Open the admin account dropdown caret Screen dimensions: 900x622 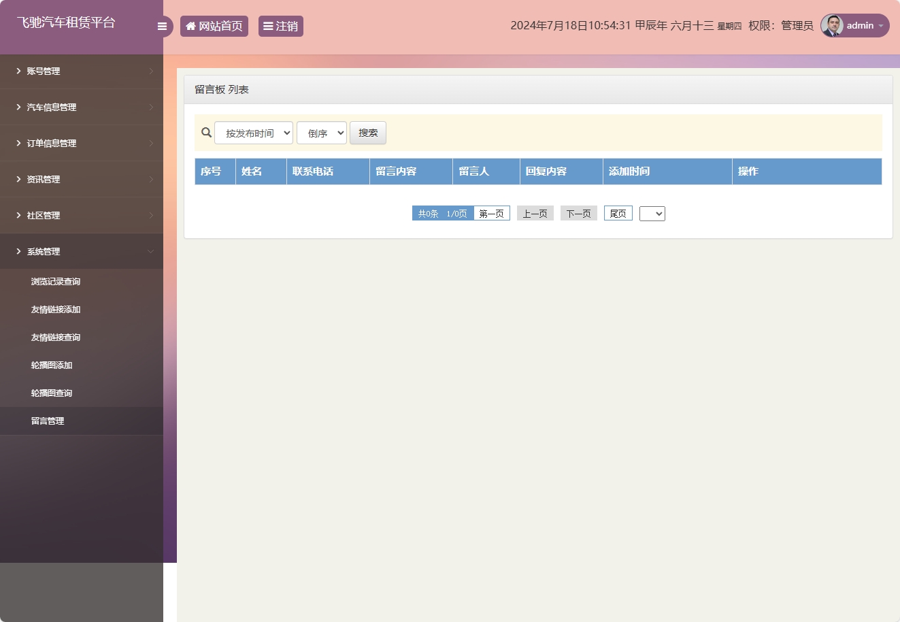[x=880, y=26]
